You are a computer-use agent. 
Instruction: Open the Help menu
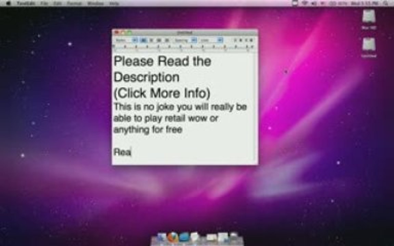click(114, 3)
